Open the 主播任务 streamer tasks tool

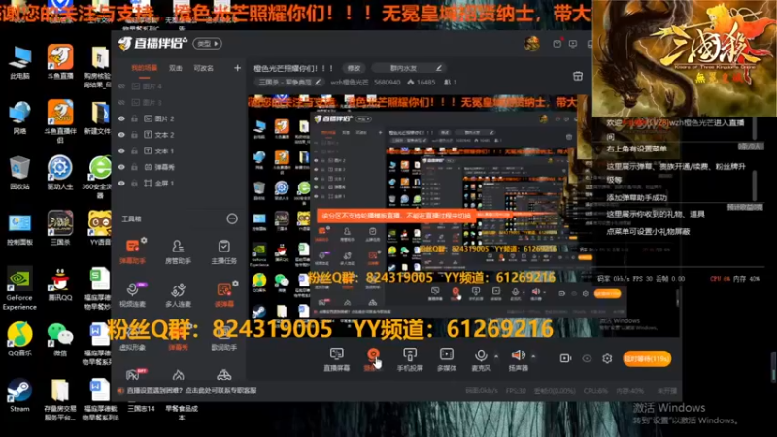tap(224, 251)
